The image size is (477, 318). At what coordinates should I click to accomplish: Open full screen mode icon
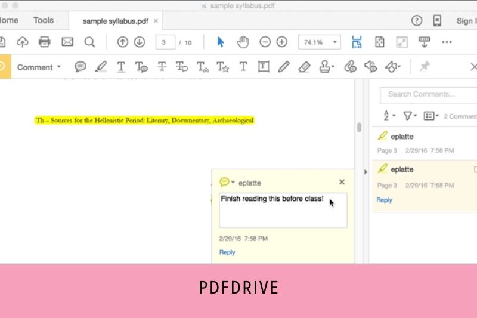coord(402,42)
